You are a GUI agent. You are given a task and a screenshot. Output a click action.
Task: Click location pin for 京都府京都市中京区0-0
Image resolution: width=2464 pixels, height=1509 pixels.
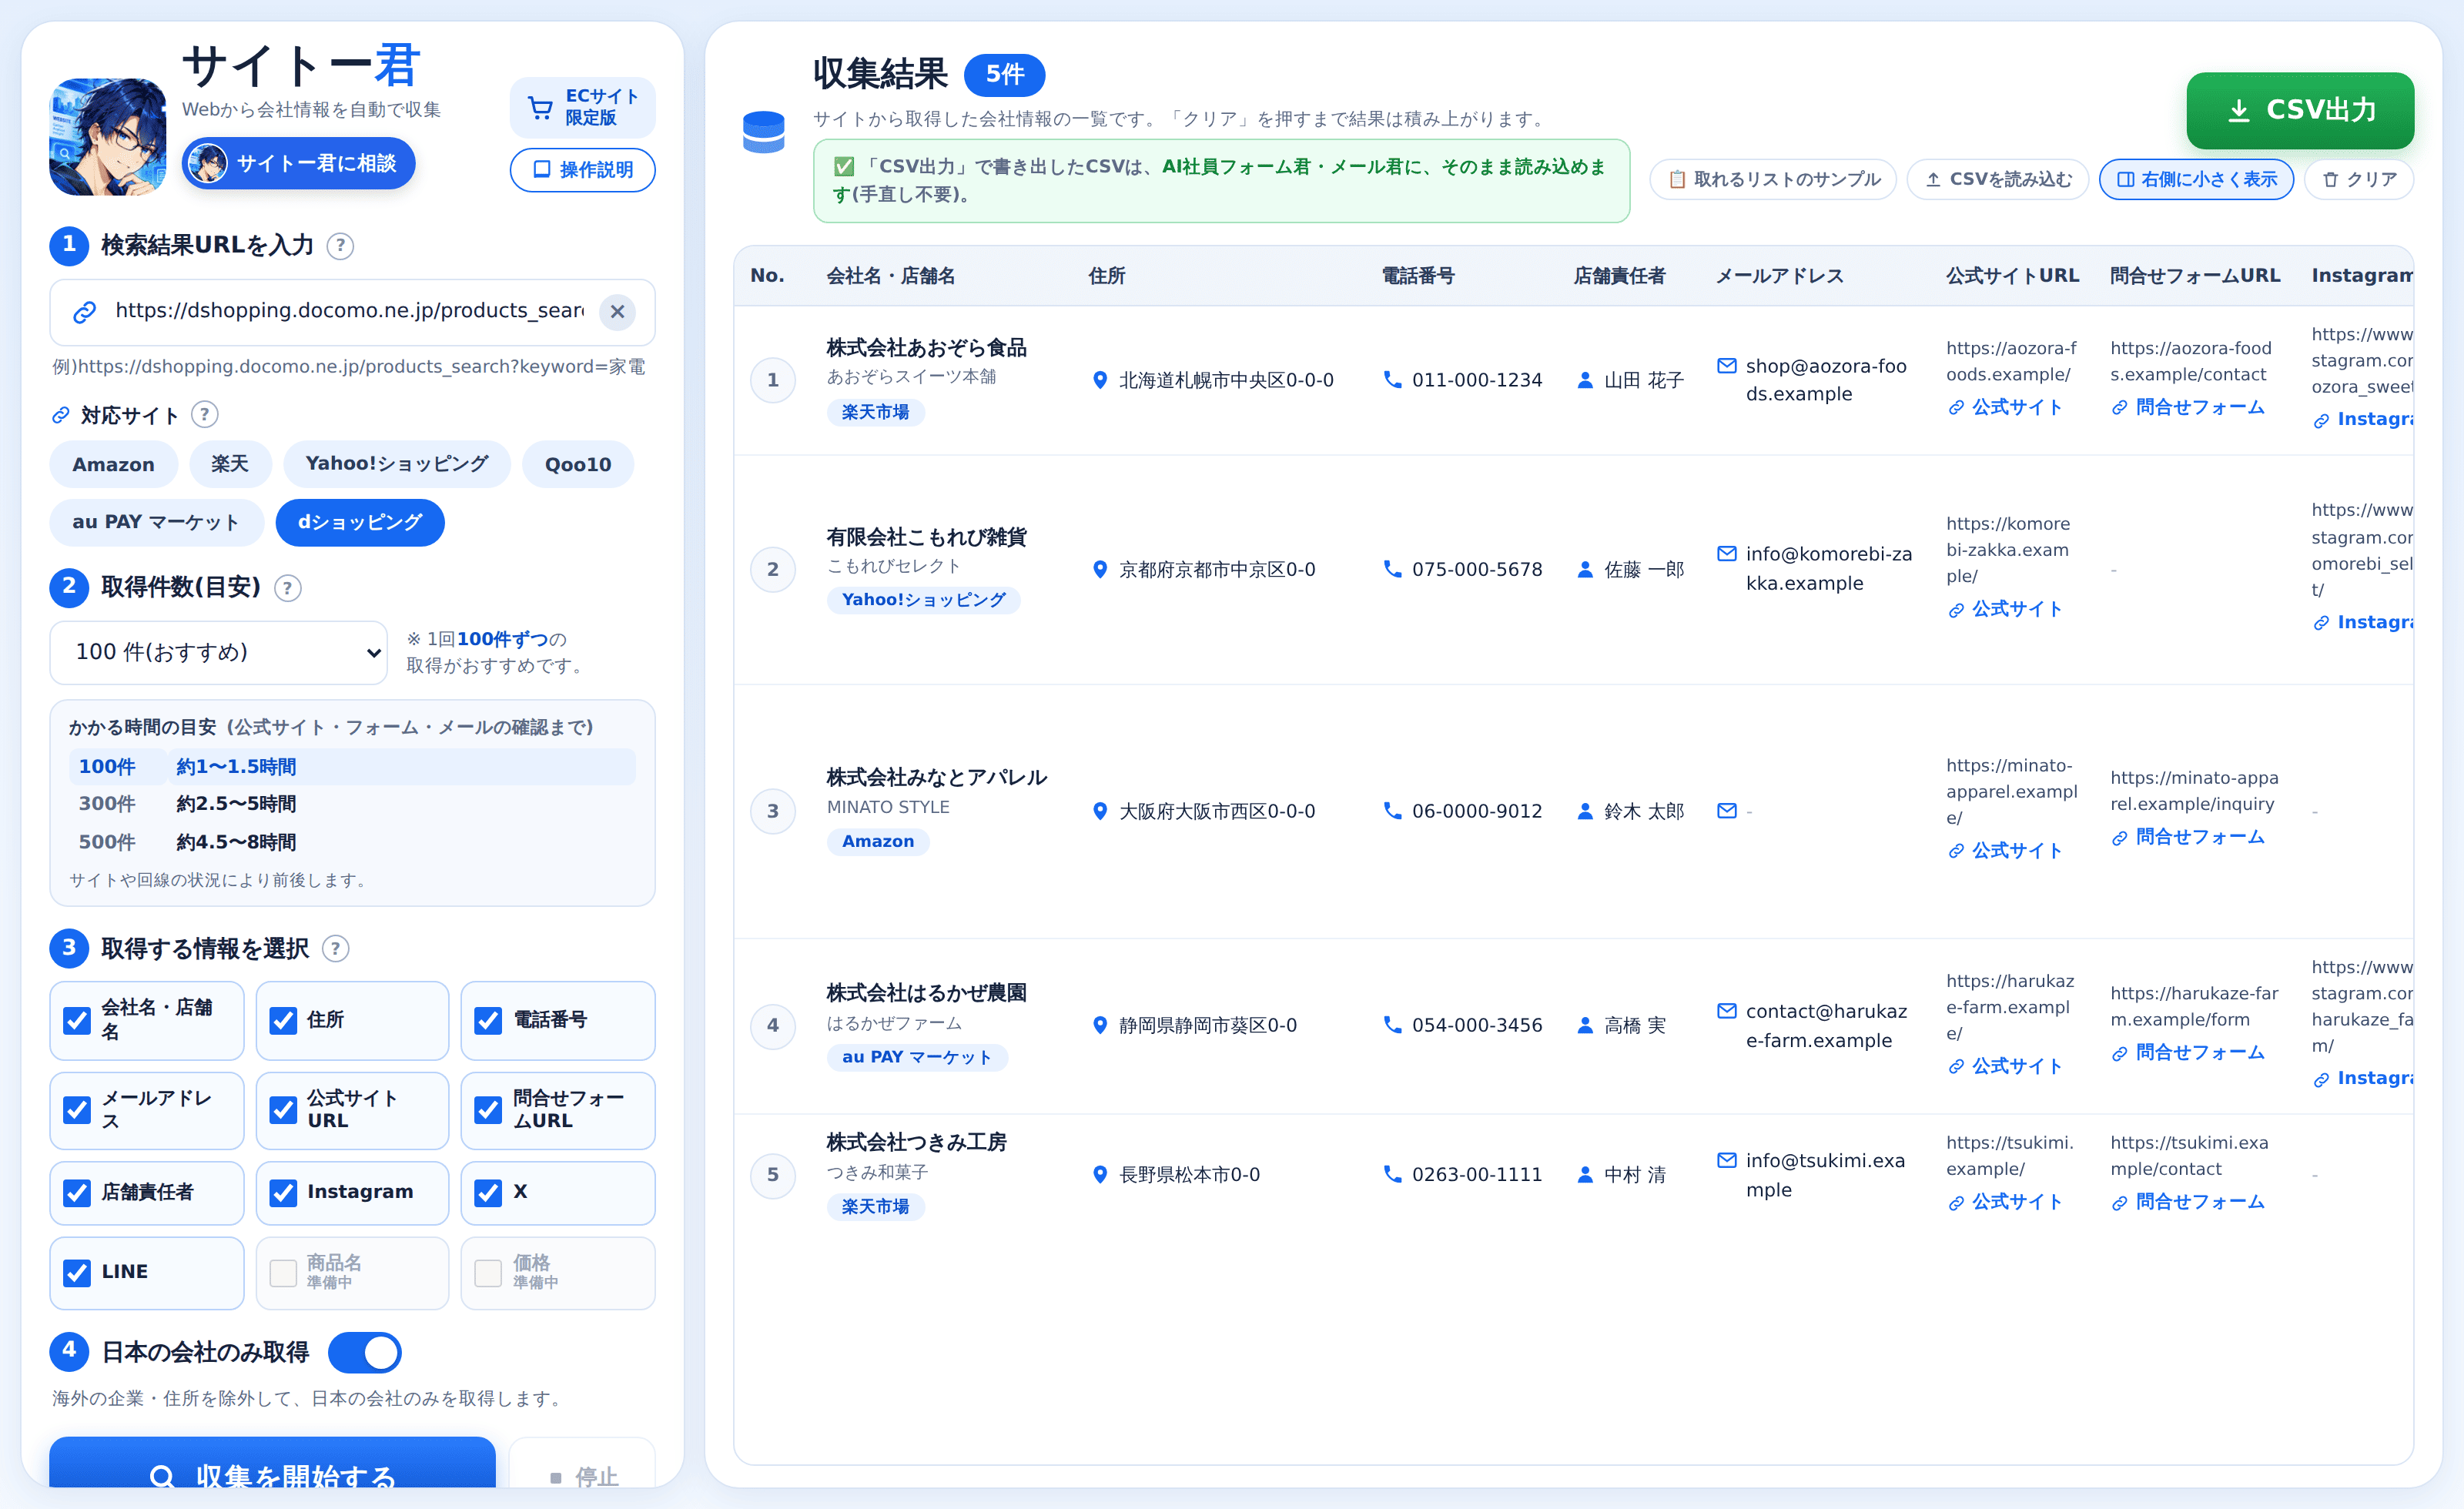[x=1100, y=569]
